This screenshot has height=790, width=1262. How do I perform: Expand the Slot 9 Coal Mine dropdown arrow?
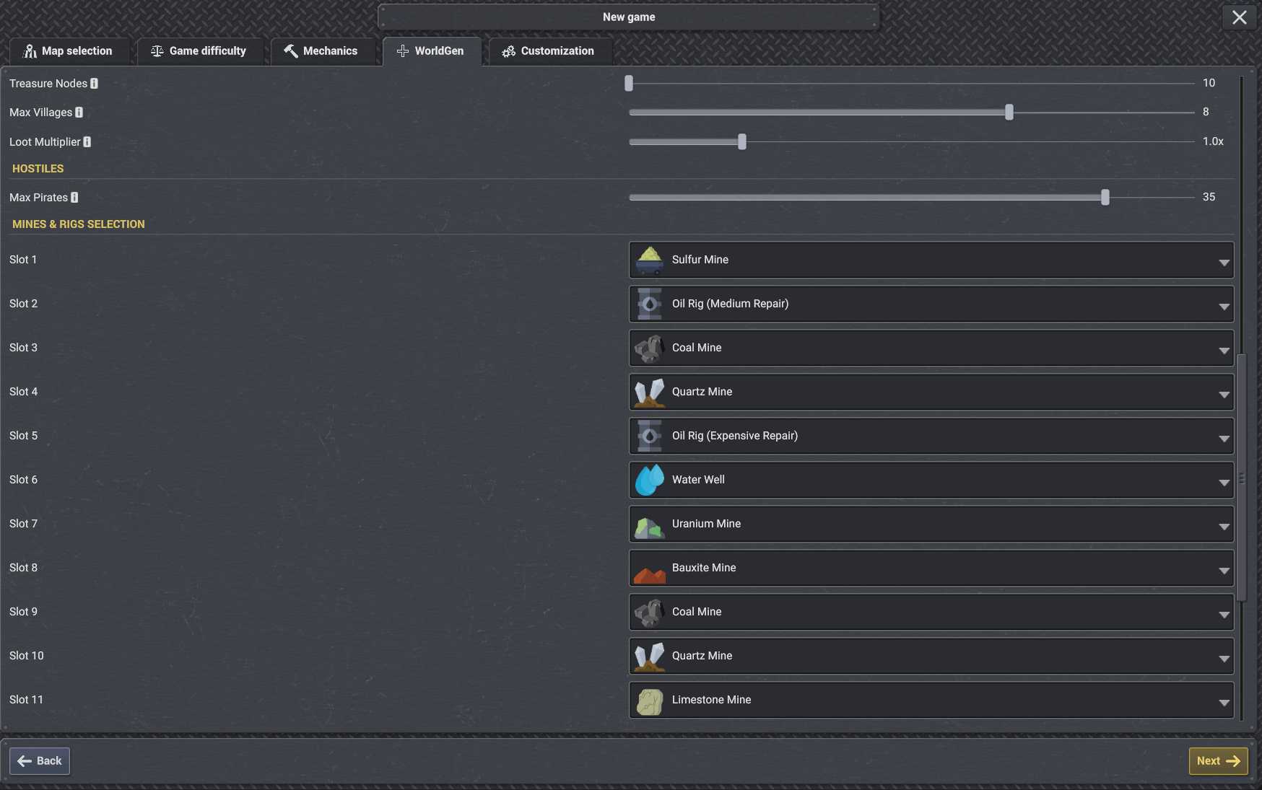click(x=1224, y=615)
